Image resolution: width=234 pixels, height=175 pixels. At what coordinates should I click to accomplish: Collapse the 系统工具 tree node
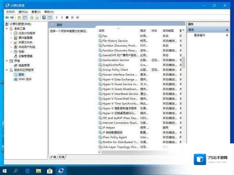point(7,28)
